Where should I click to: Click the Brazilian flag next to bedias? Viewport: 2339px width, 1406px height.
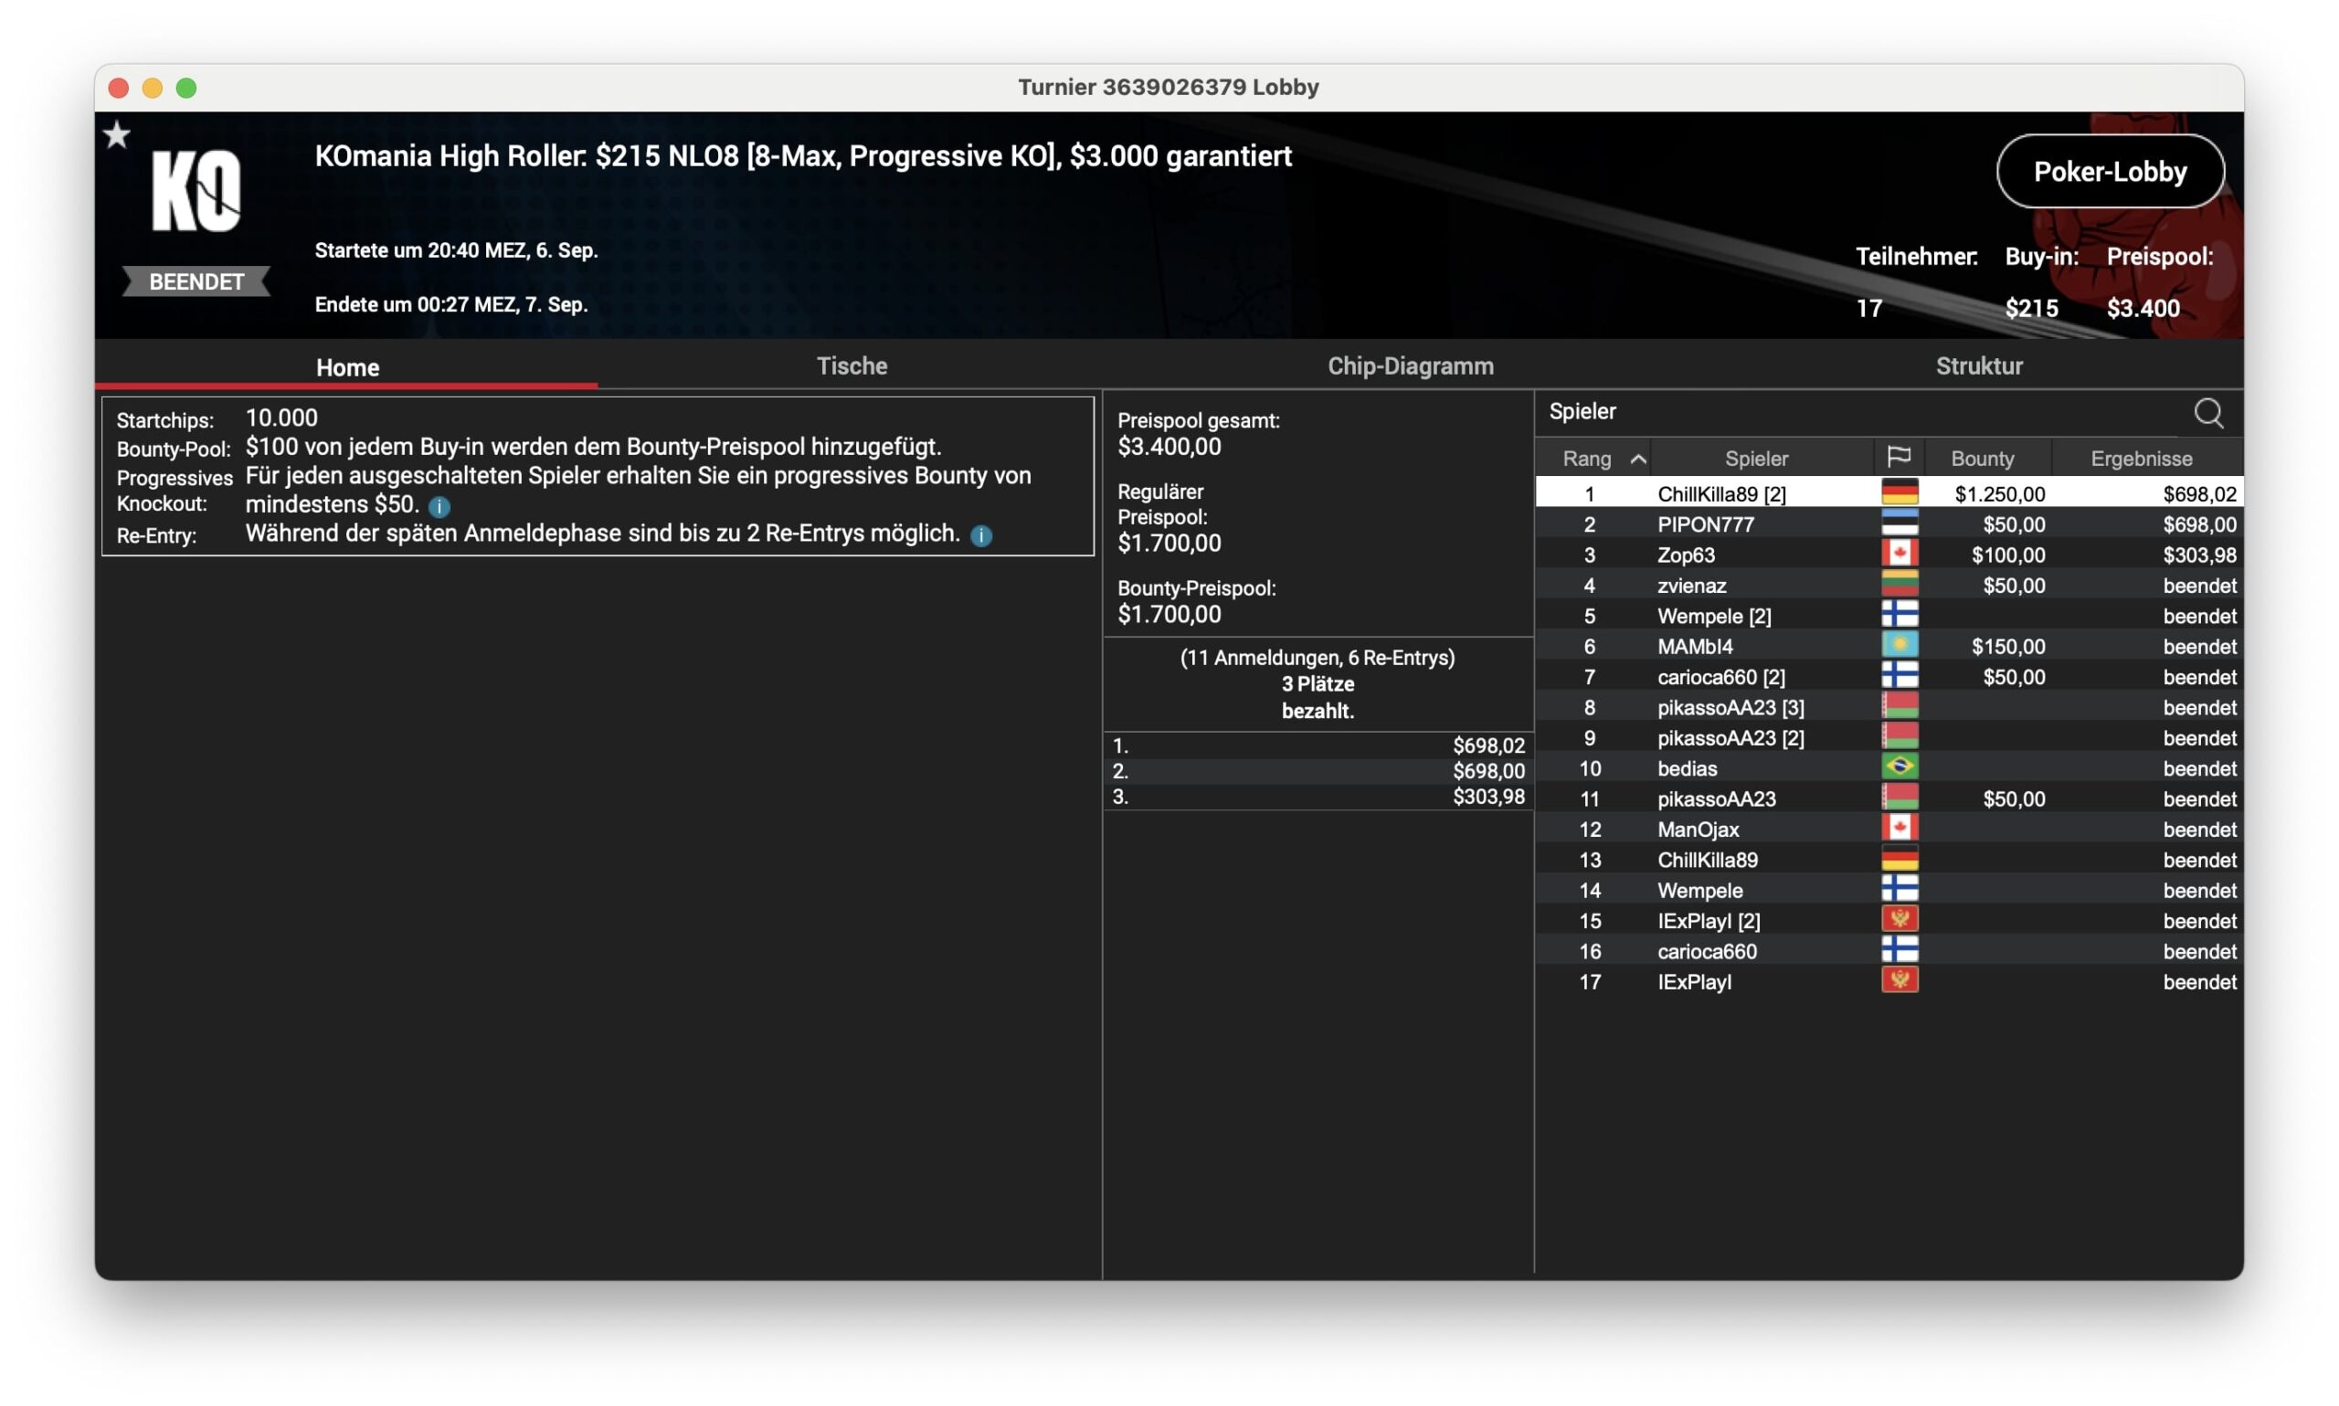coord(1899,767)
